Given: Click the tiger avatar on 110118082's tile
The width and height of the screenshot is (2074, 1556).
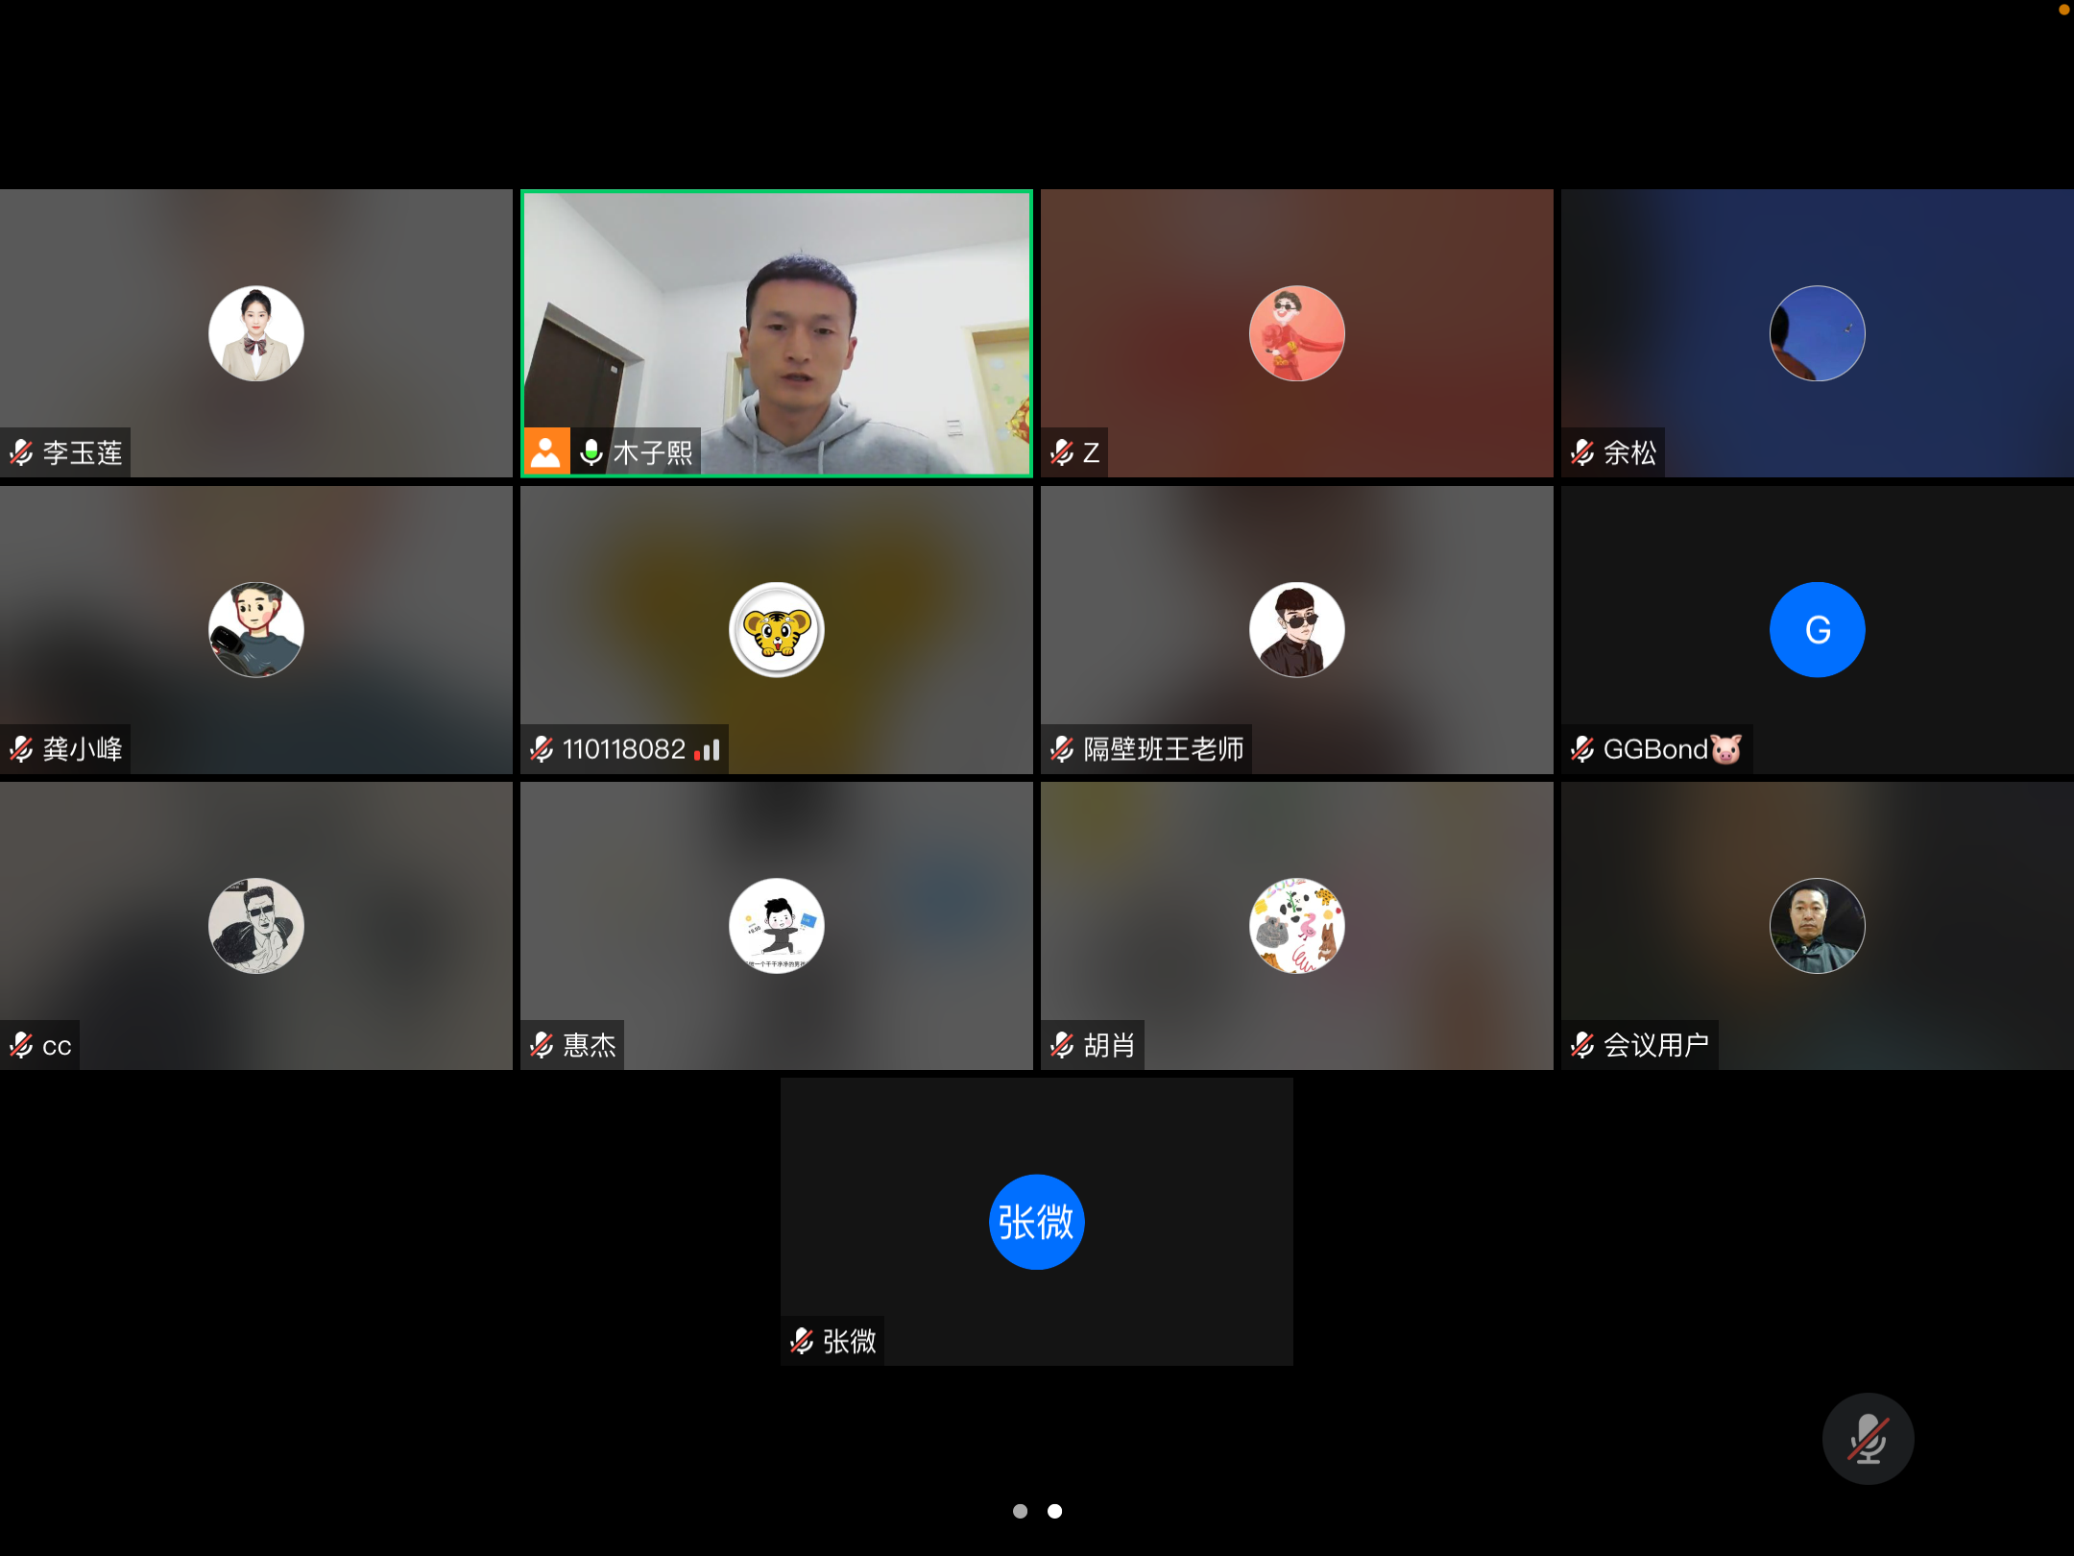Looking at the screenshot, I should pos(778,629).
